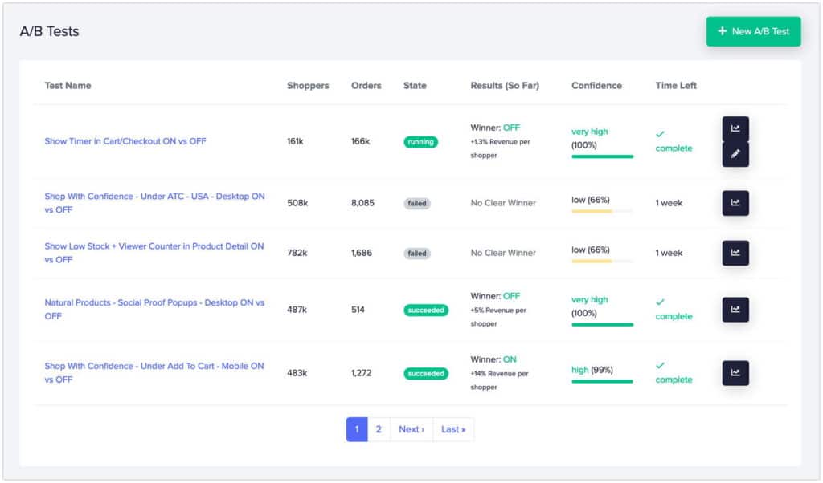The image size is (823, 483).
Task: Open chart for Natural Products Social Proof test
Action: coord(735,310)
